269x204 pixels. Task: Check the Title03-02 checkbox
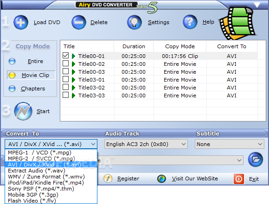pos(66,87)
